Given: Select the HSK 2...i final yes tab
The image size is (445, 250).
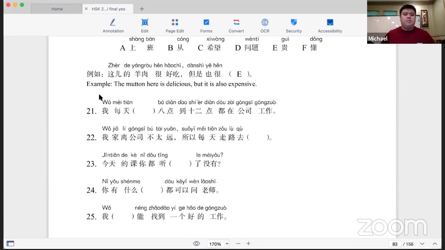Looking at the screenshot, I should click(108, 9).
